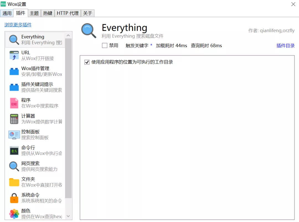Screen dimensions: 299x222
Task: Open the 插件目录 link
Action: (285, 46)
